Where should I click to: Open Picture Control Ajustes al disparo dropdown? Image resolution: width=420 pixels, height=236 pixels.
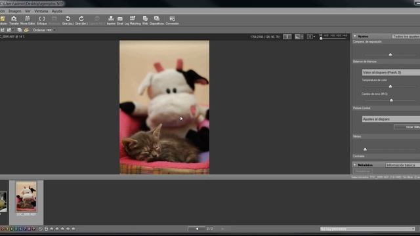pyautogui.click(x=391, y=119)
